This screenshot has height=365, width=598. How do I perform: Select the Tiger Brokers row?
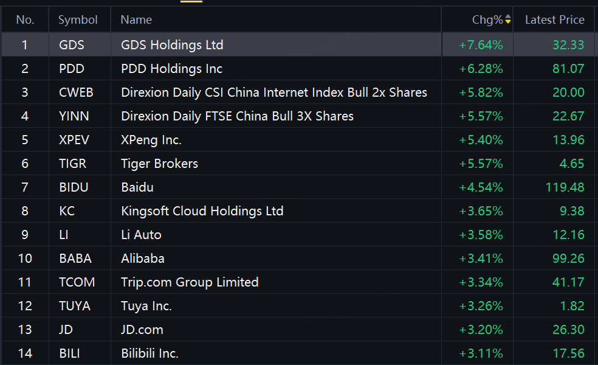click(298, 164)
